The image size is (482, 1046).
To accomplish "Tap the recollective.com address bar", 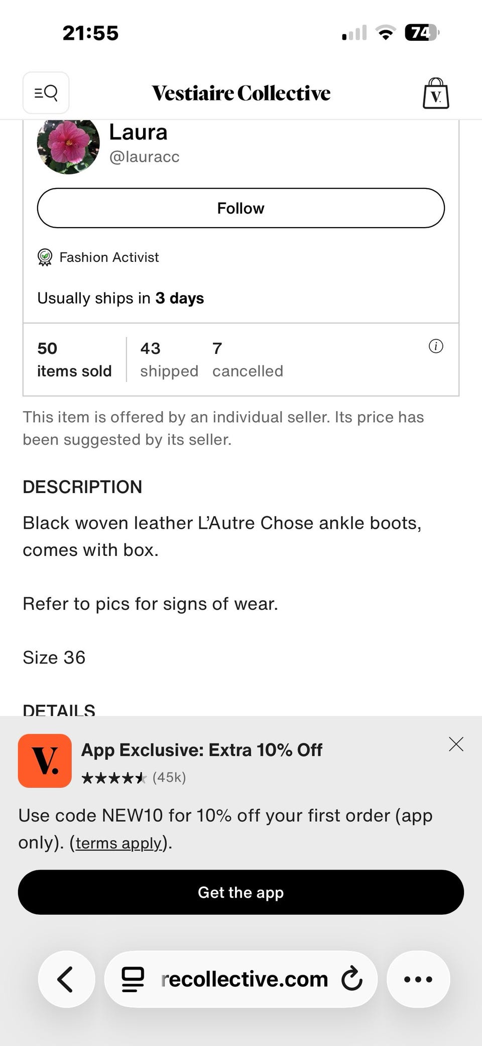I will [x=244, y=979].
